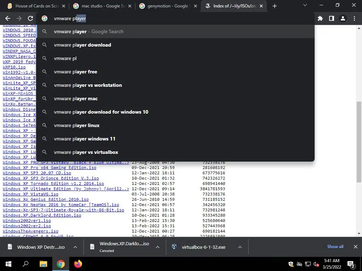Open WindowsTheAvengers.iso link
This screenshot has width=362, height=271.
[30, 231]
